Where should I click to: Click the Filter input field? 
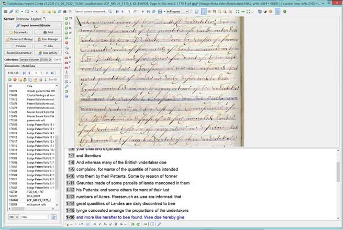click(30, 216)
